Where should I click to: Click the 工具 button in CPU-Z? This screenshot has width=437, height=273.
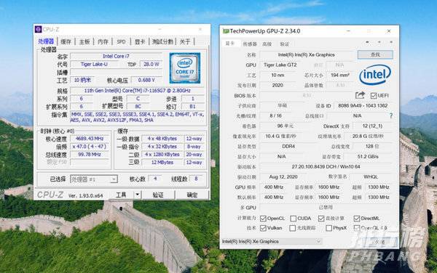(x=121, y=195)
